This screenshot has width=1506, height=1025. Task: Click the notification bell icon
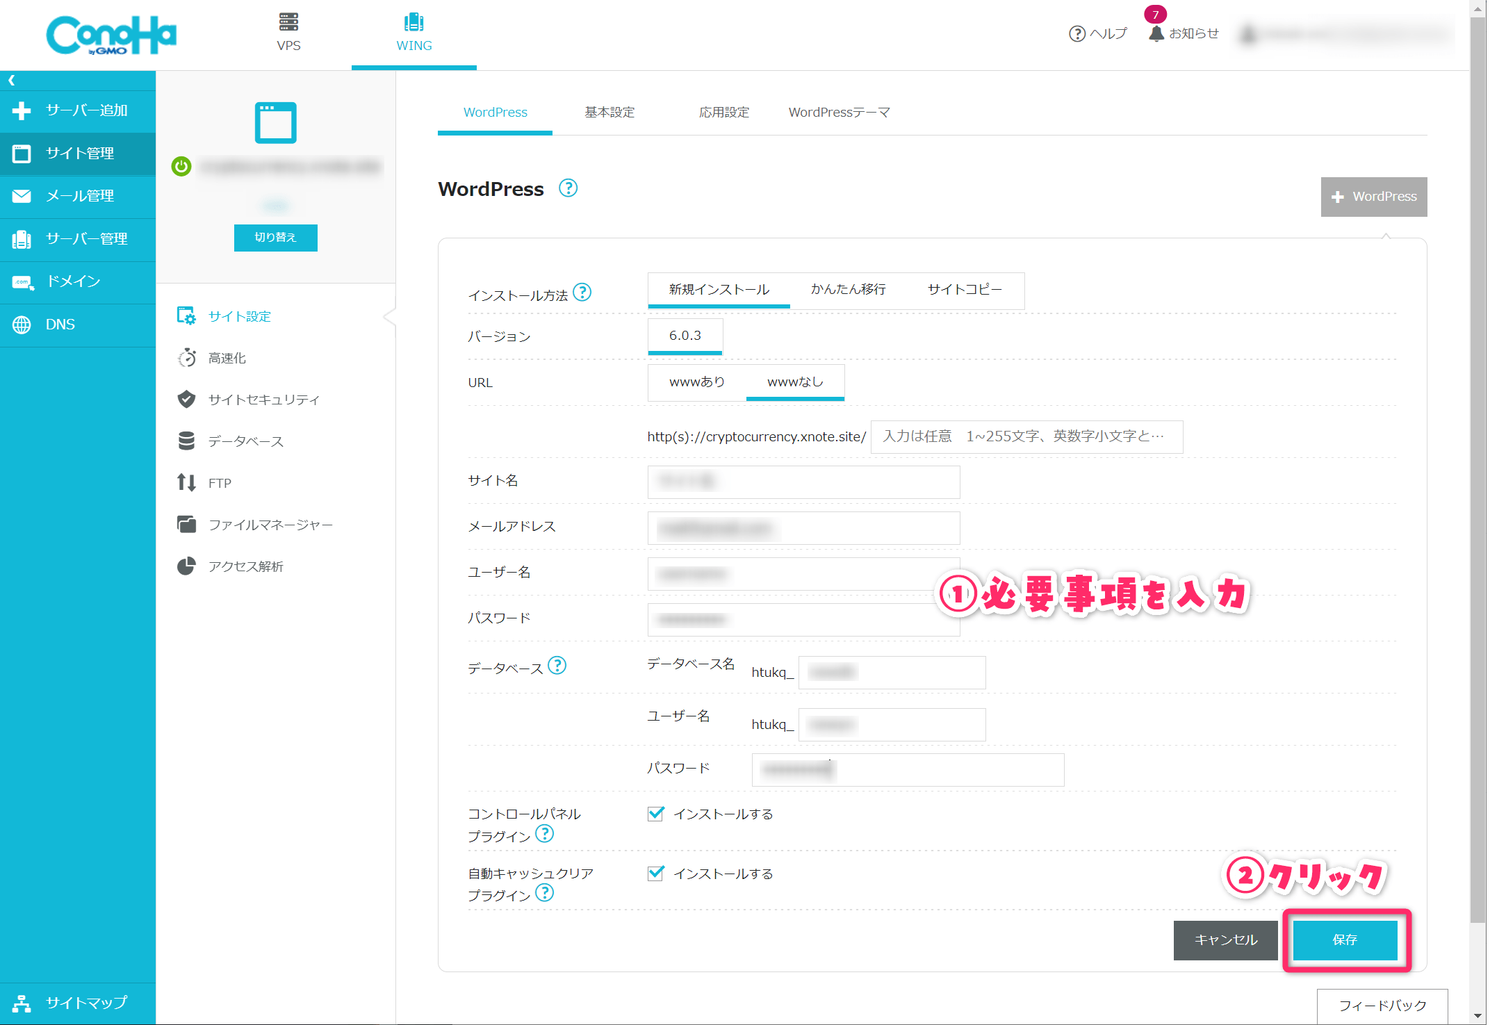point(1156,33)
